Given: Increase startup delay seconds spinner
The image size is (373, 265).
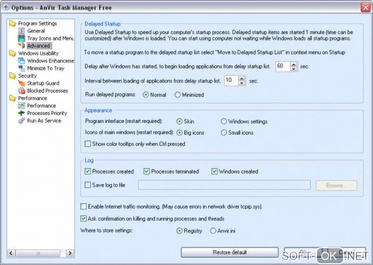Looking at the screenshot, I should (x=294, y=64).
